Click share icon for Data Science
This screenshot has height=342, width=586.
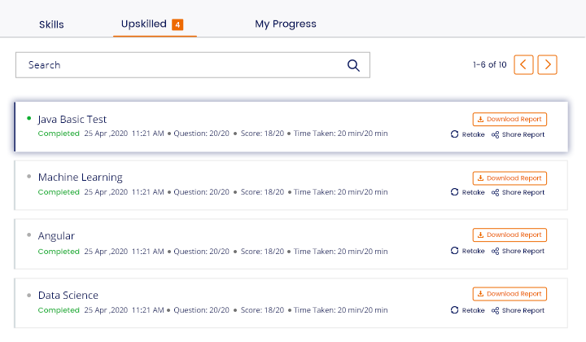(495, 310)
